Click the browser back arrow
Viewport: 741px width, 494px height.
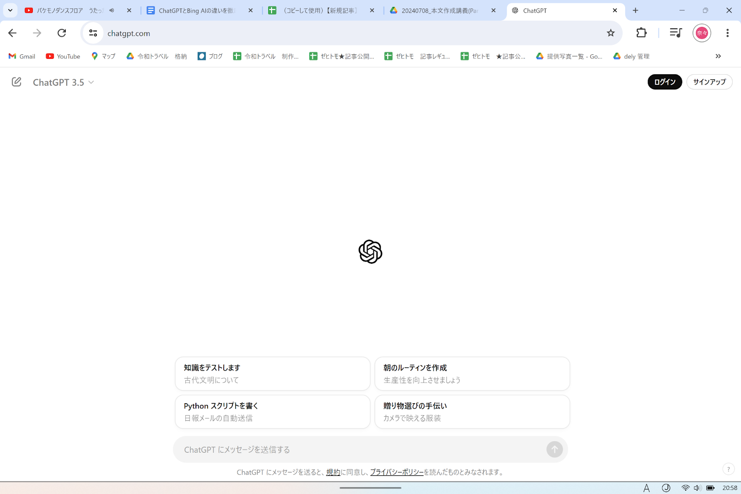pyautogui.click(x=13, y=33)
